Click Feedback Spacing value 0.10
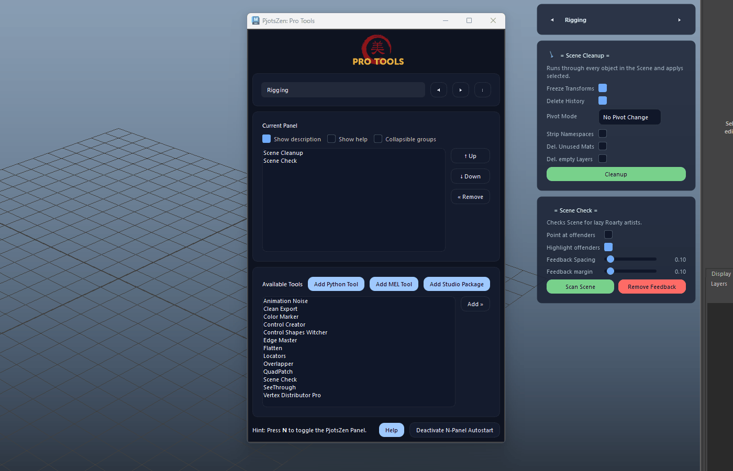Screen dimensions: 733x471 [680, 260]
